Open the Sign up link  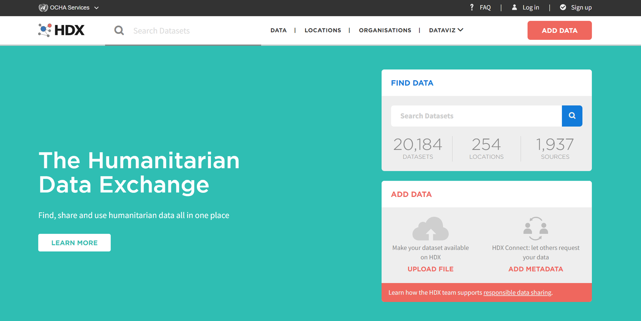tap(581, 7)
